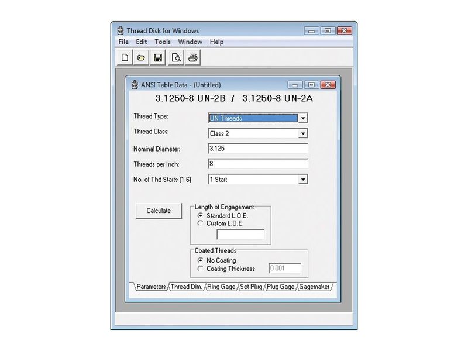
Task: Switch to the Plug Gage tab
Action: point(281,287)
